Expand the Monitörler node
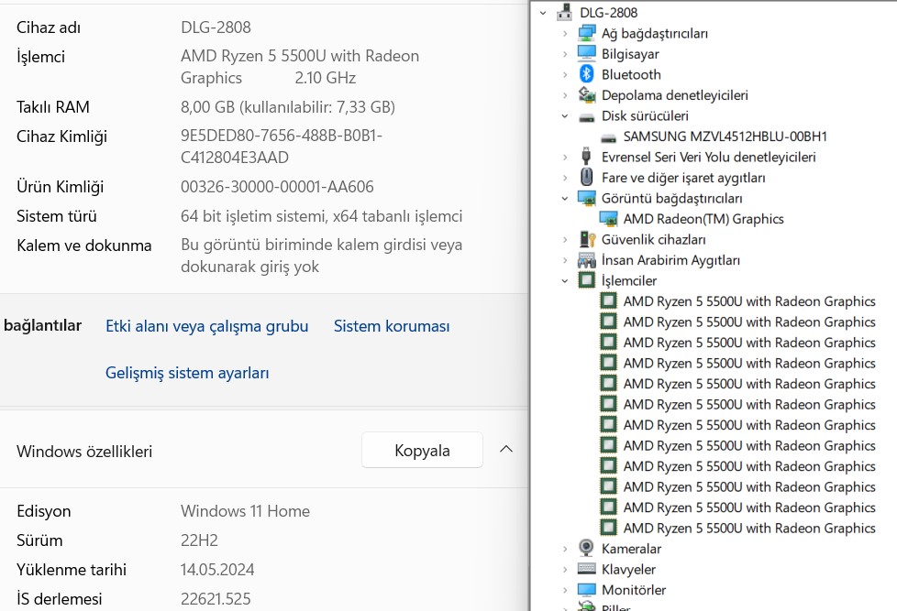The height and width of the screenshot is (611, 897). (565, 590)
